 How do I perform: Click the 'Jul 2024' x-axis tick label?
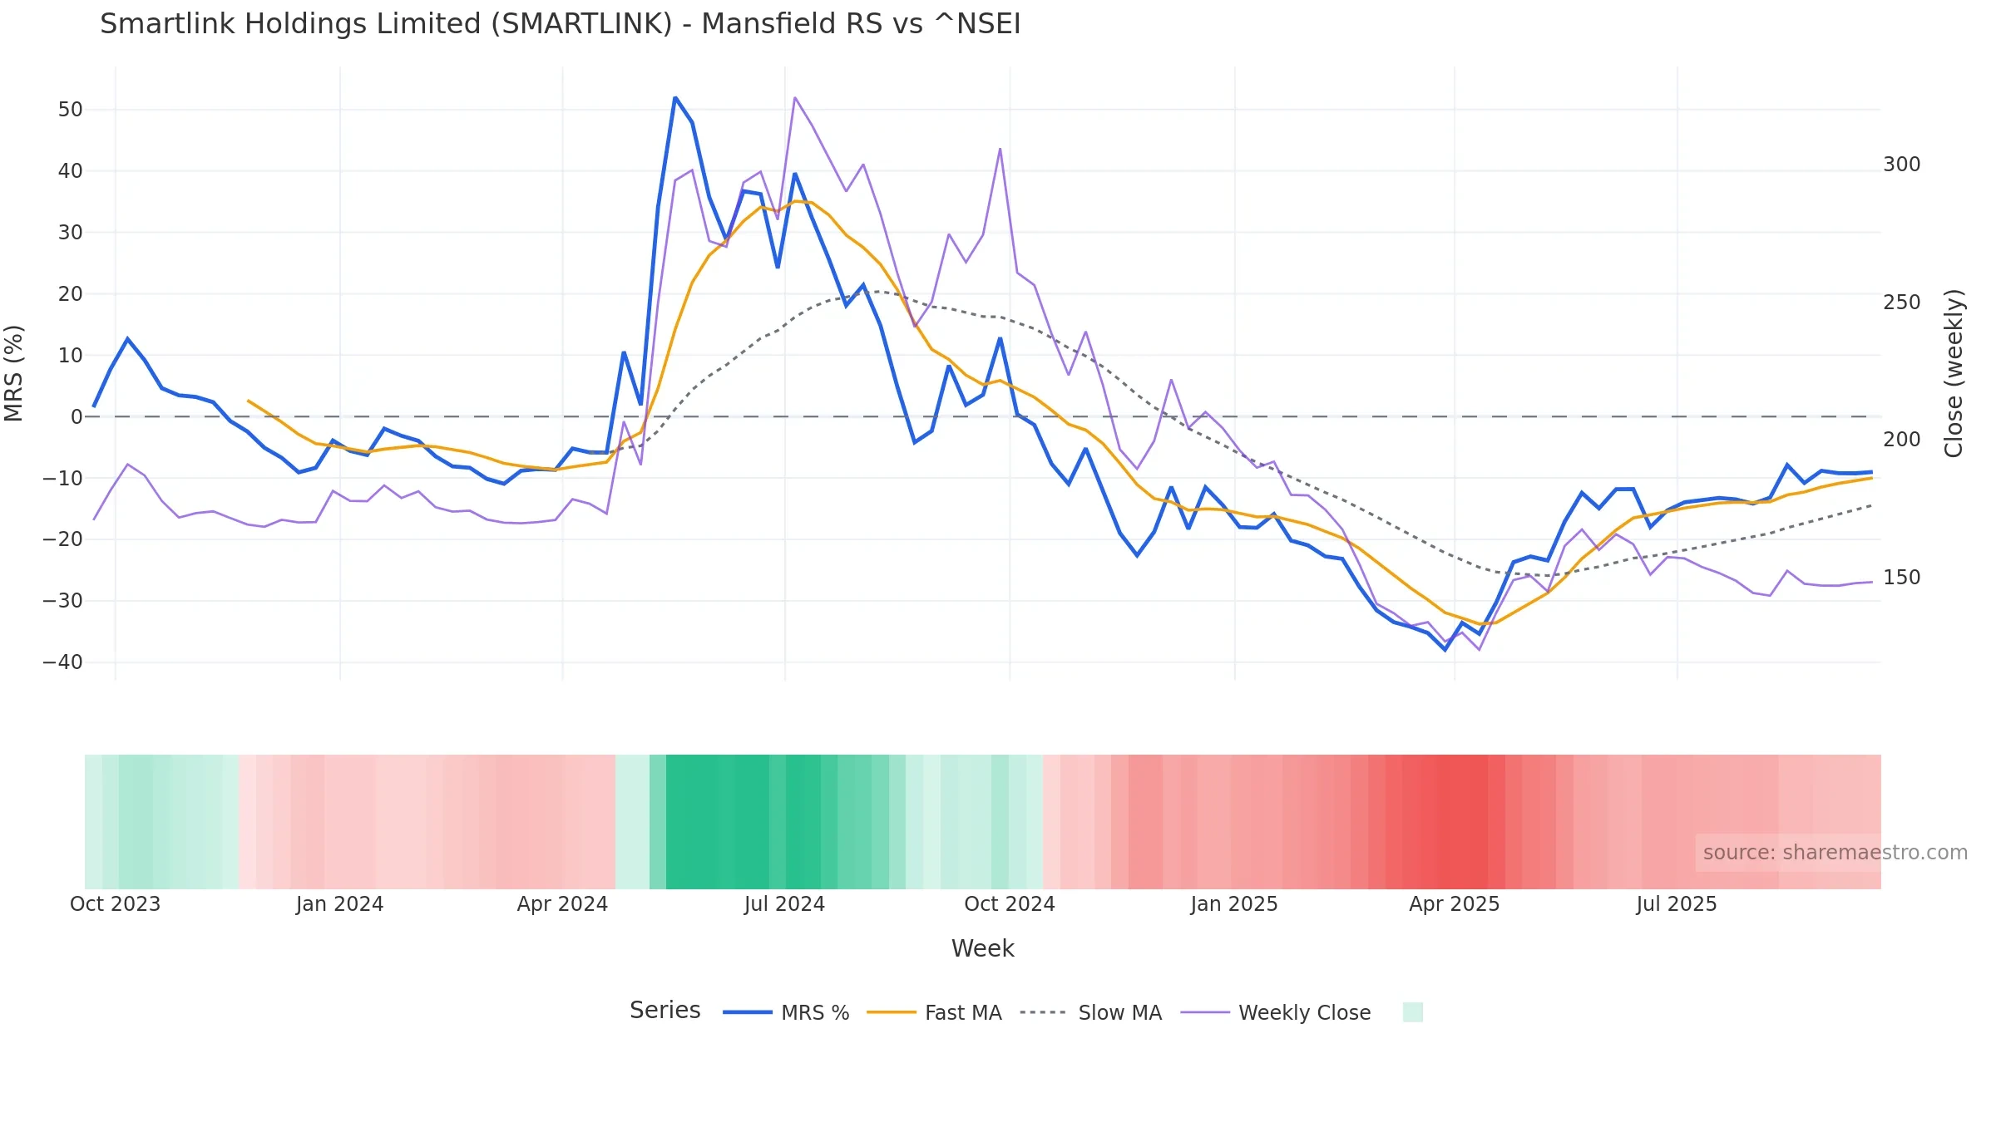[x=784, y=903]
